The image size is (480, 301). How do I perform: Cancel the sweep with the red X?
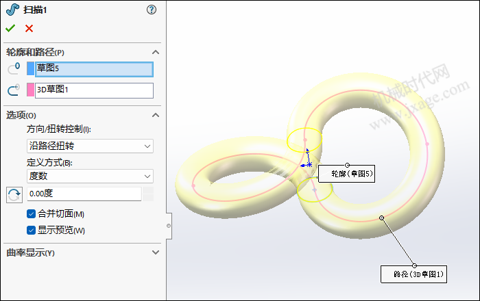(x=29, y=29)
